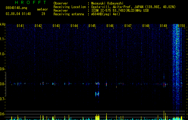Click the 0145 time marker
This screenshot has width=188, height=120.
coord(92,25)
